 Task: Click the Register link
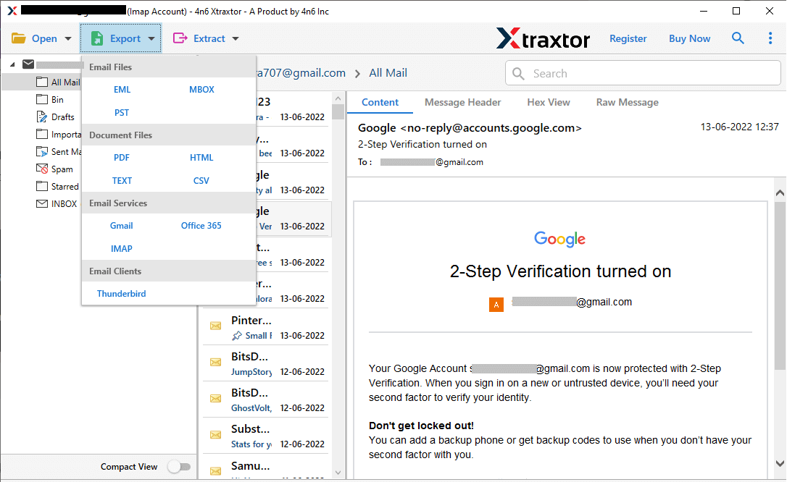(x=628, y=38)
